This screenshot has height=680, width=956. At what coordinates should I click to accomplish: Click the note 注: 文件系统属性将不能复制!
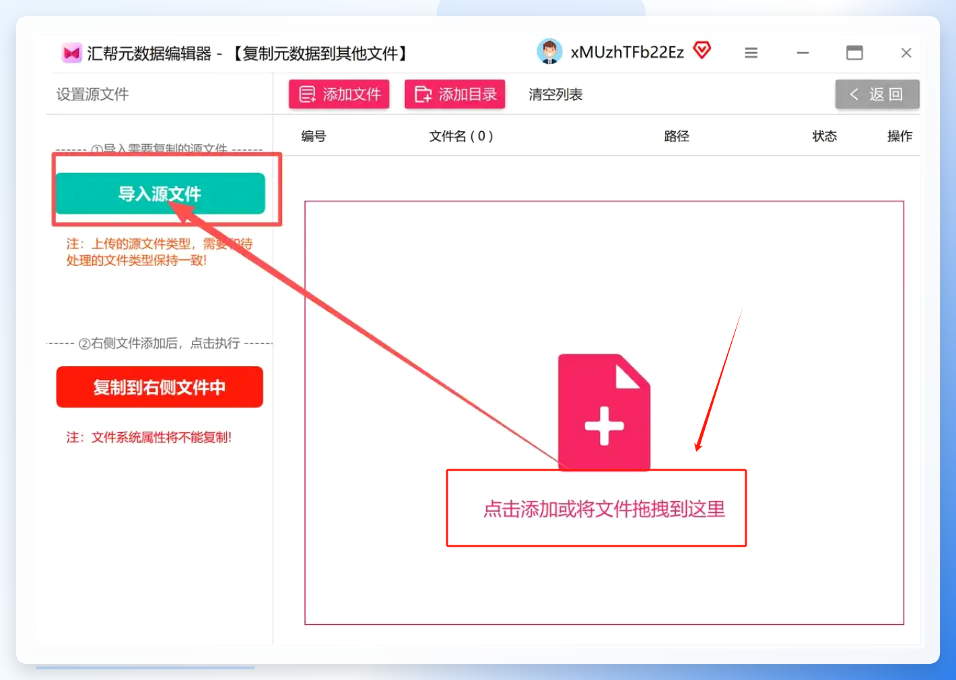point(149,438)
